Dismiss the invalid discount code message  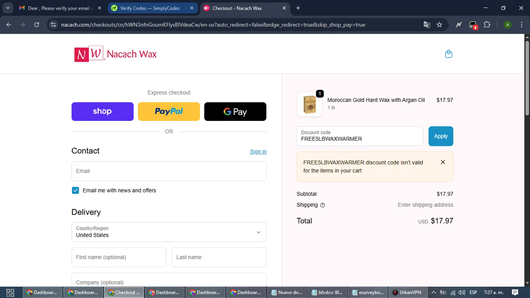pos(443,162)
